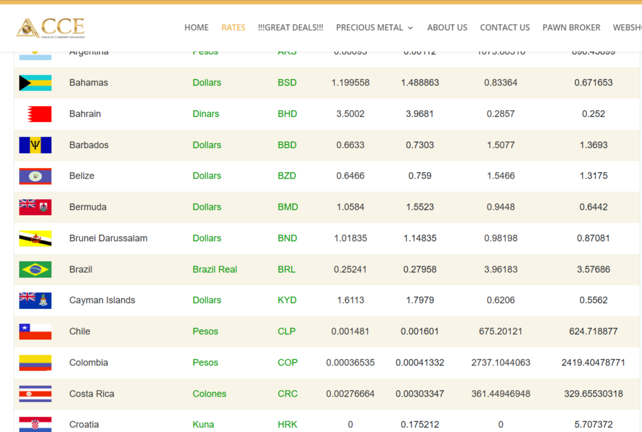Screen dimensions: 642x432
Task: Click the Brazil flag icon
Action: 35,269
